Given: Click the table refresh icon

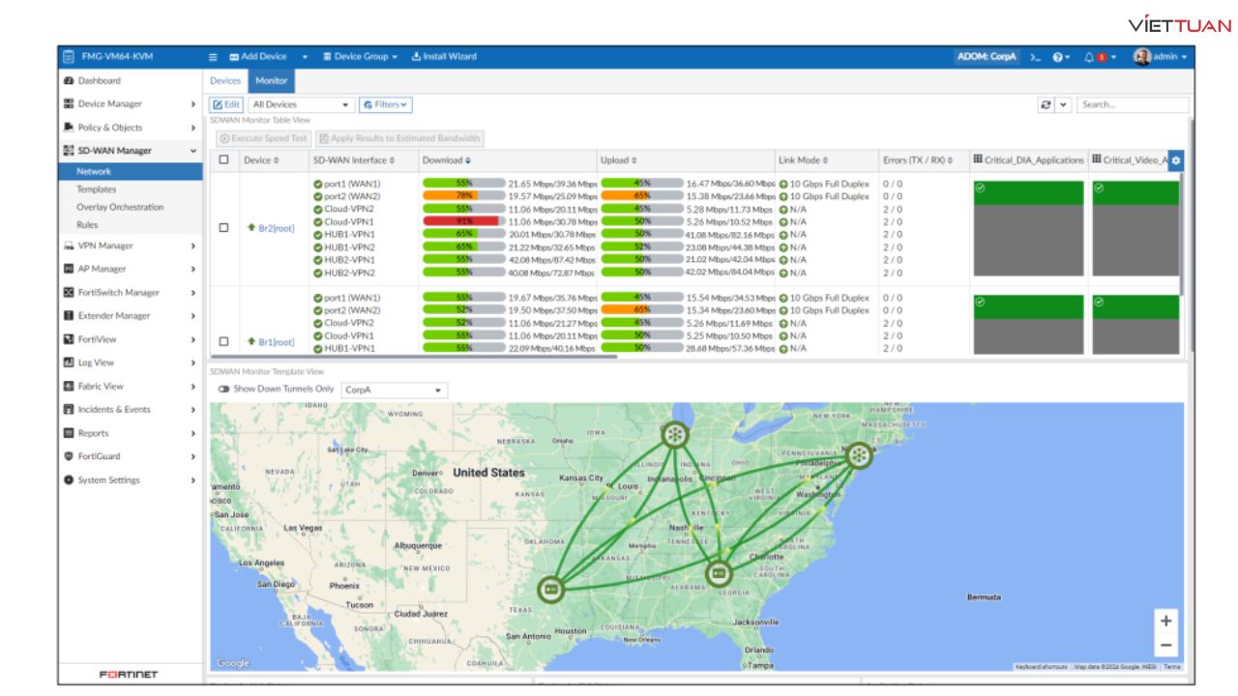Looking at the screenshot, I should pyautogui.click(x=1046, y=104).
